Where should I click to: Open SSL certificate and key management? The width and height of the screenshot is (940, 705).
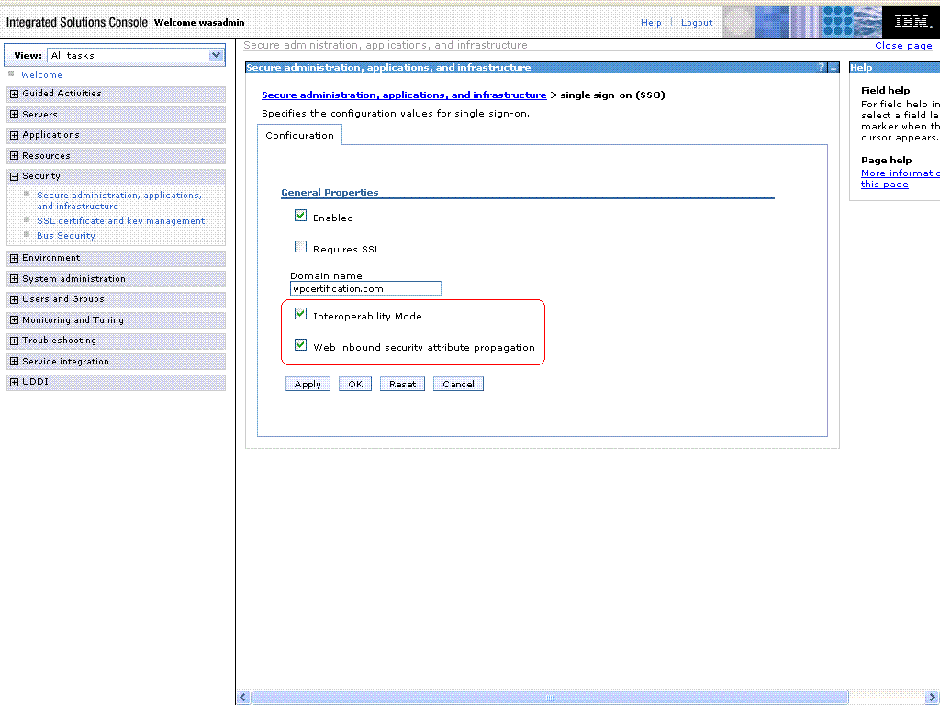120,220
